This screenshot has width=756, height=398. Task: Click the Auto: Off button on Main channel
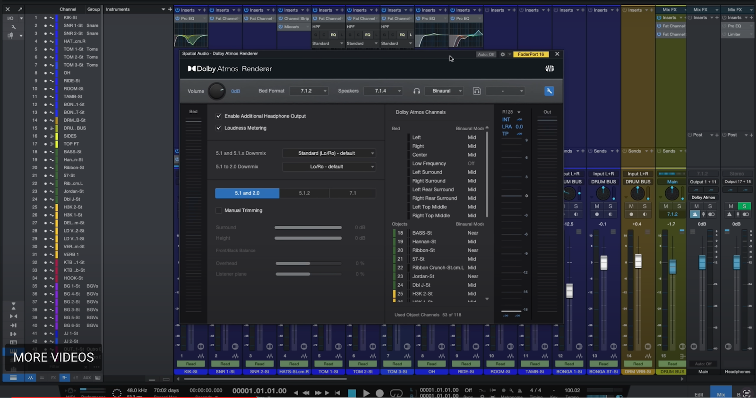pos(703,364)
